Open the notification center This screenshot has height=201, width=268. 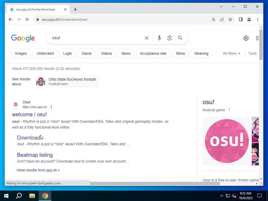coord(259,196)
